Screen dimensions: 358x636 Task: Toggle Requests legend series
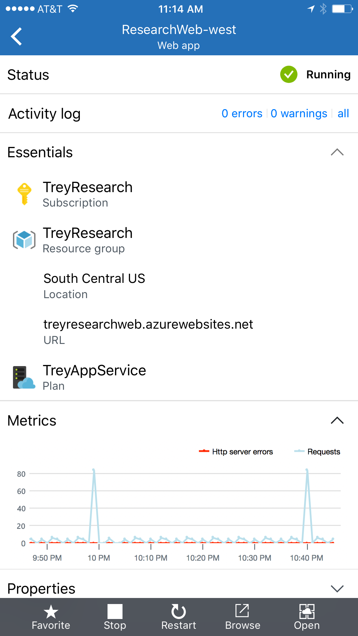coord(317,452)
